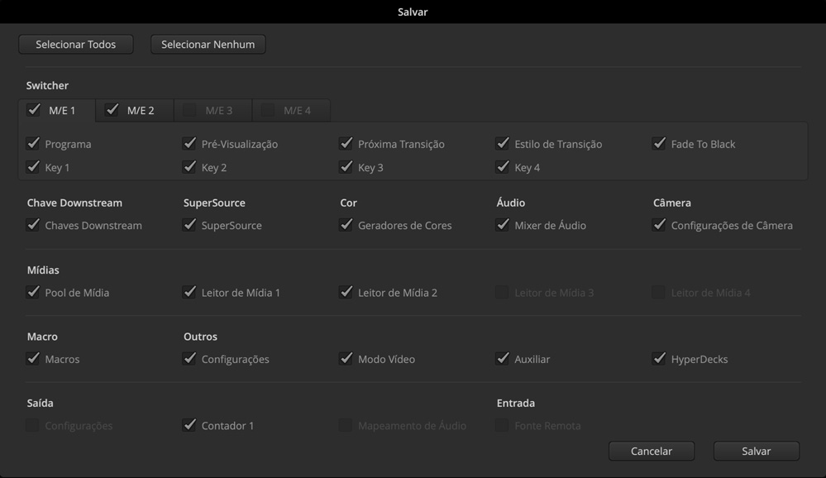The image size is (826, 478).
Task: Toggle the SuperSource checkbox
Action: (189, 225)
